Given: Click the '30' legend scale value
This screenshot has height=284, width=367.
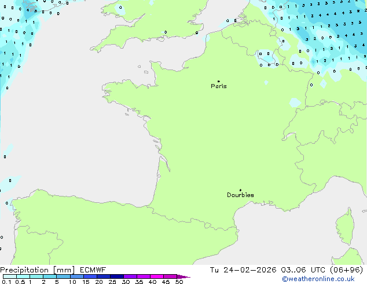Looking at the screenshot, I should click(x=126, y=282).
